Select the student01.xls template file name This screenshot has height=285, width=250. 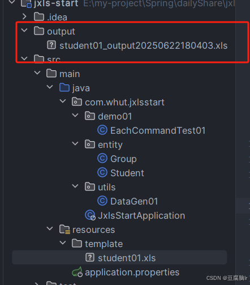click(127, 258)
